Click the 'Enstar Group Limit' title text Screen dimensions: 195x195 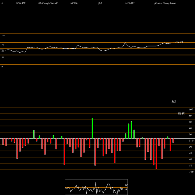165,3
